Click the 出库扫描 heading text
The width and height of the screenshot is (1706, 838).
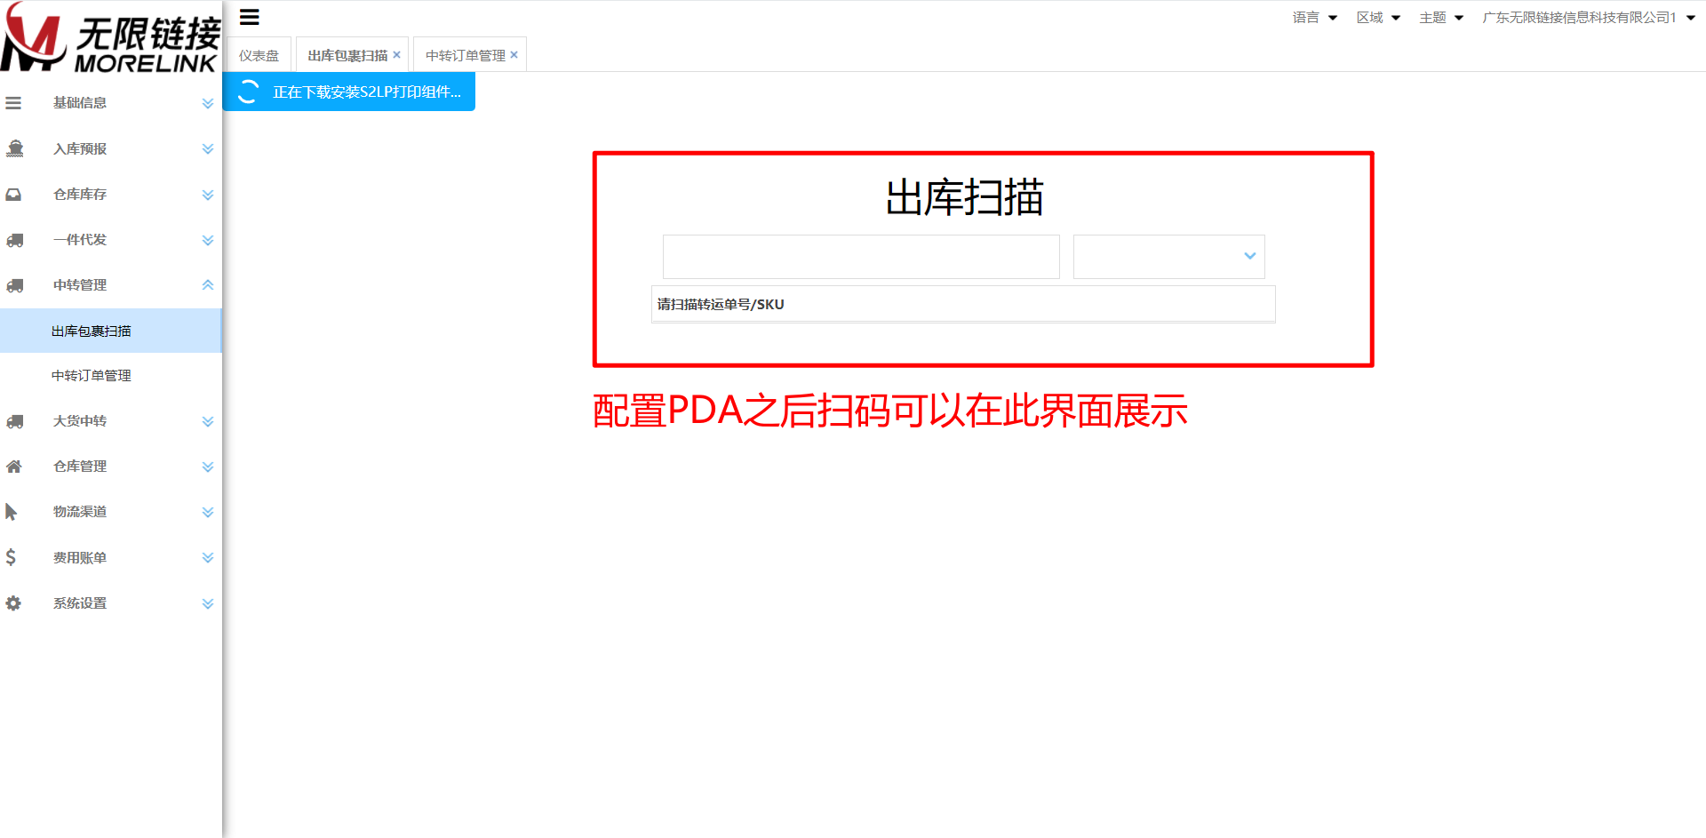pyautogui.click(x=964, y=197)
